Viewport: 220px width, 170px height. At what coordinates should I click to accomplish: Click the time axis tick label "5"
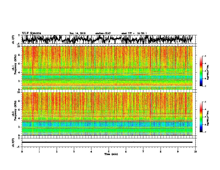tap(109, 152)
